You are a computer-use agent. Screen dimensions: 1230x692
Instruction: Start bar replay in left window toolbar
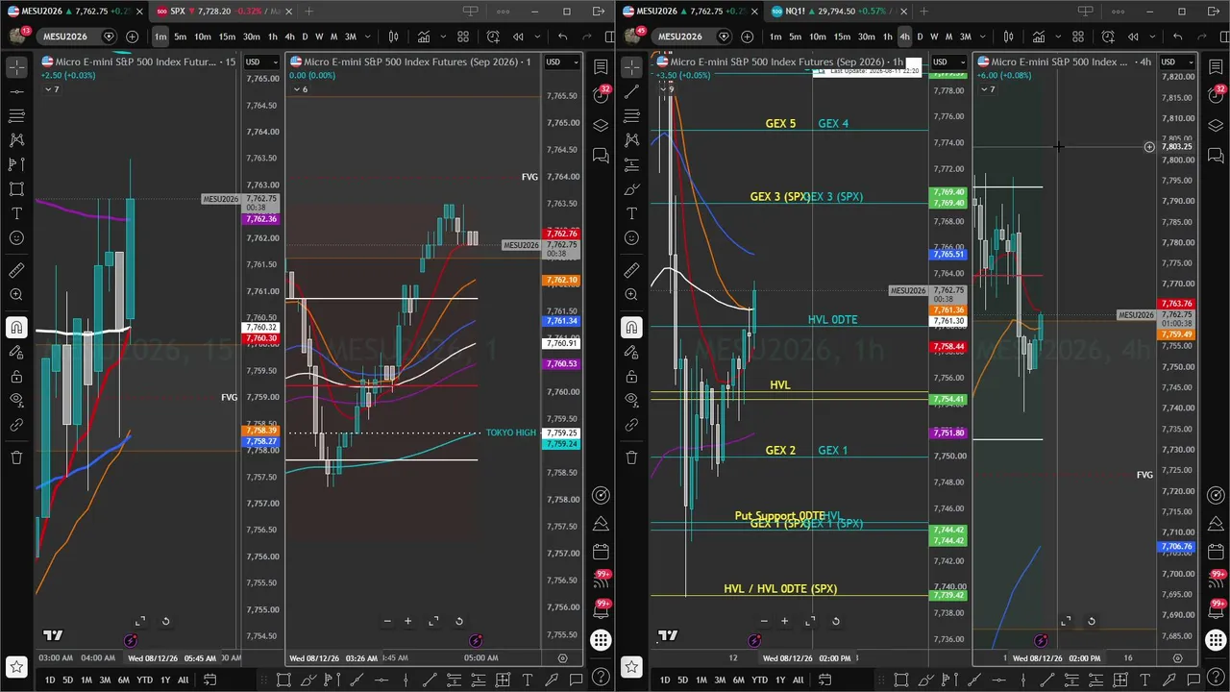coord(518,37)
